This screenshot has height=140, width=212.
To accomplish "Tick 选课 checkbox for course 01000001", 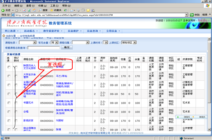I will (x=9, y=67).
